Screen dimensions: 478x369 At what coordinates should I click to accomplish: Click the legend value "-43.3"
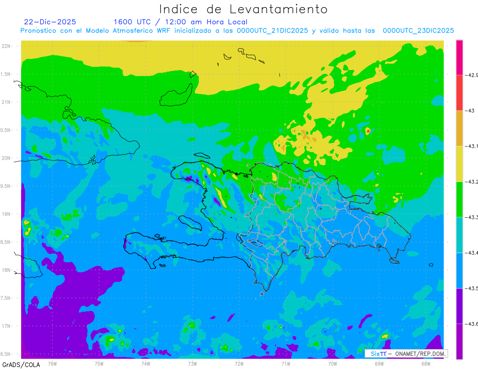472,217
